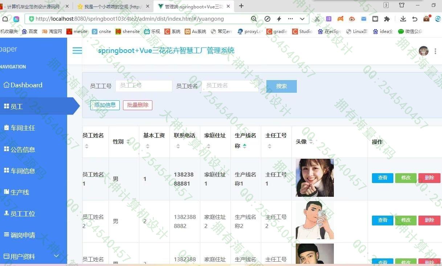
Task: Close the 管理端-springboot+Vue browser tab
Action: (228, 6)
